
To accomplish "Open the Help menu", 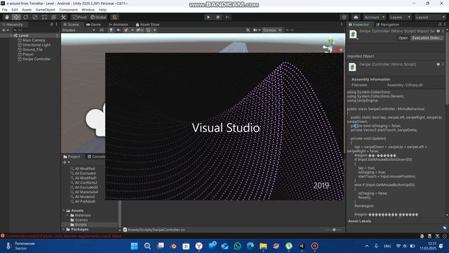I will click(x=102, y=10).
